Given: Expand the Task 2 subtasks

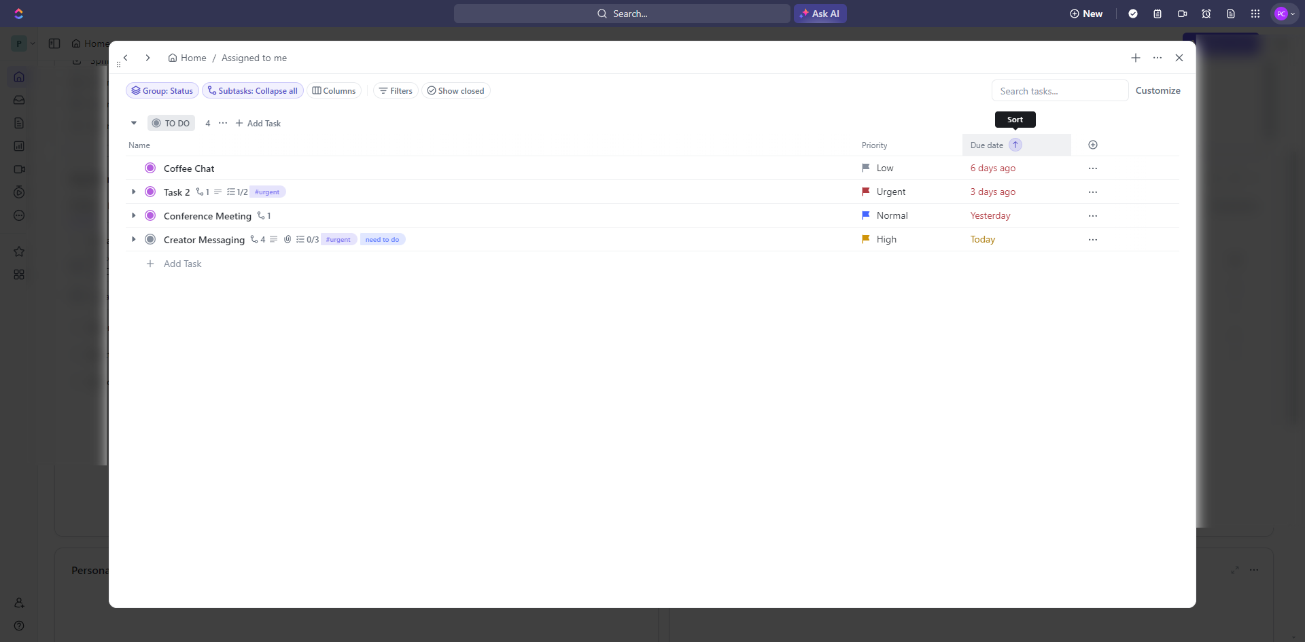Looking at the screenshot, I should (x=134, y=192).
